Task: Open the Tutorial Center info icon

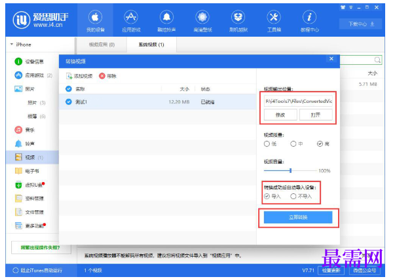Action: point(309,18)
